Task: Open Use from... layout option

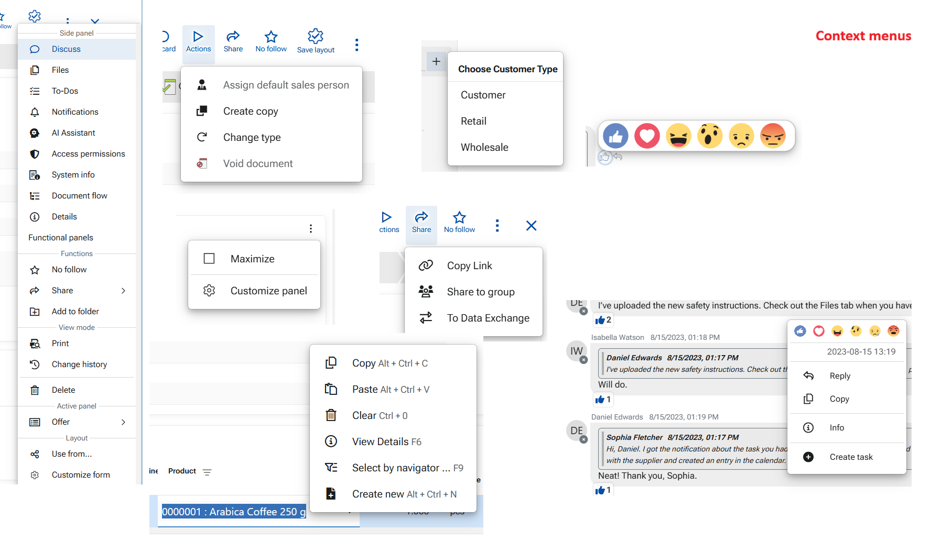Action: [x=77, y=454]
